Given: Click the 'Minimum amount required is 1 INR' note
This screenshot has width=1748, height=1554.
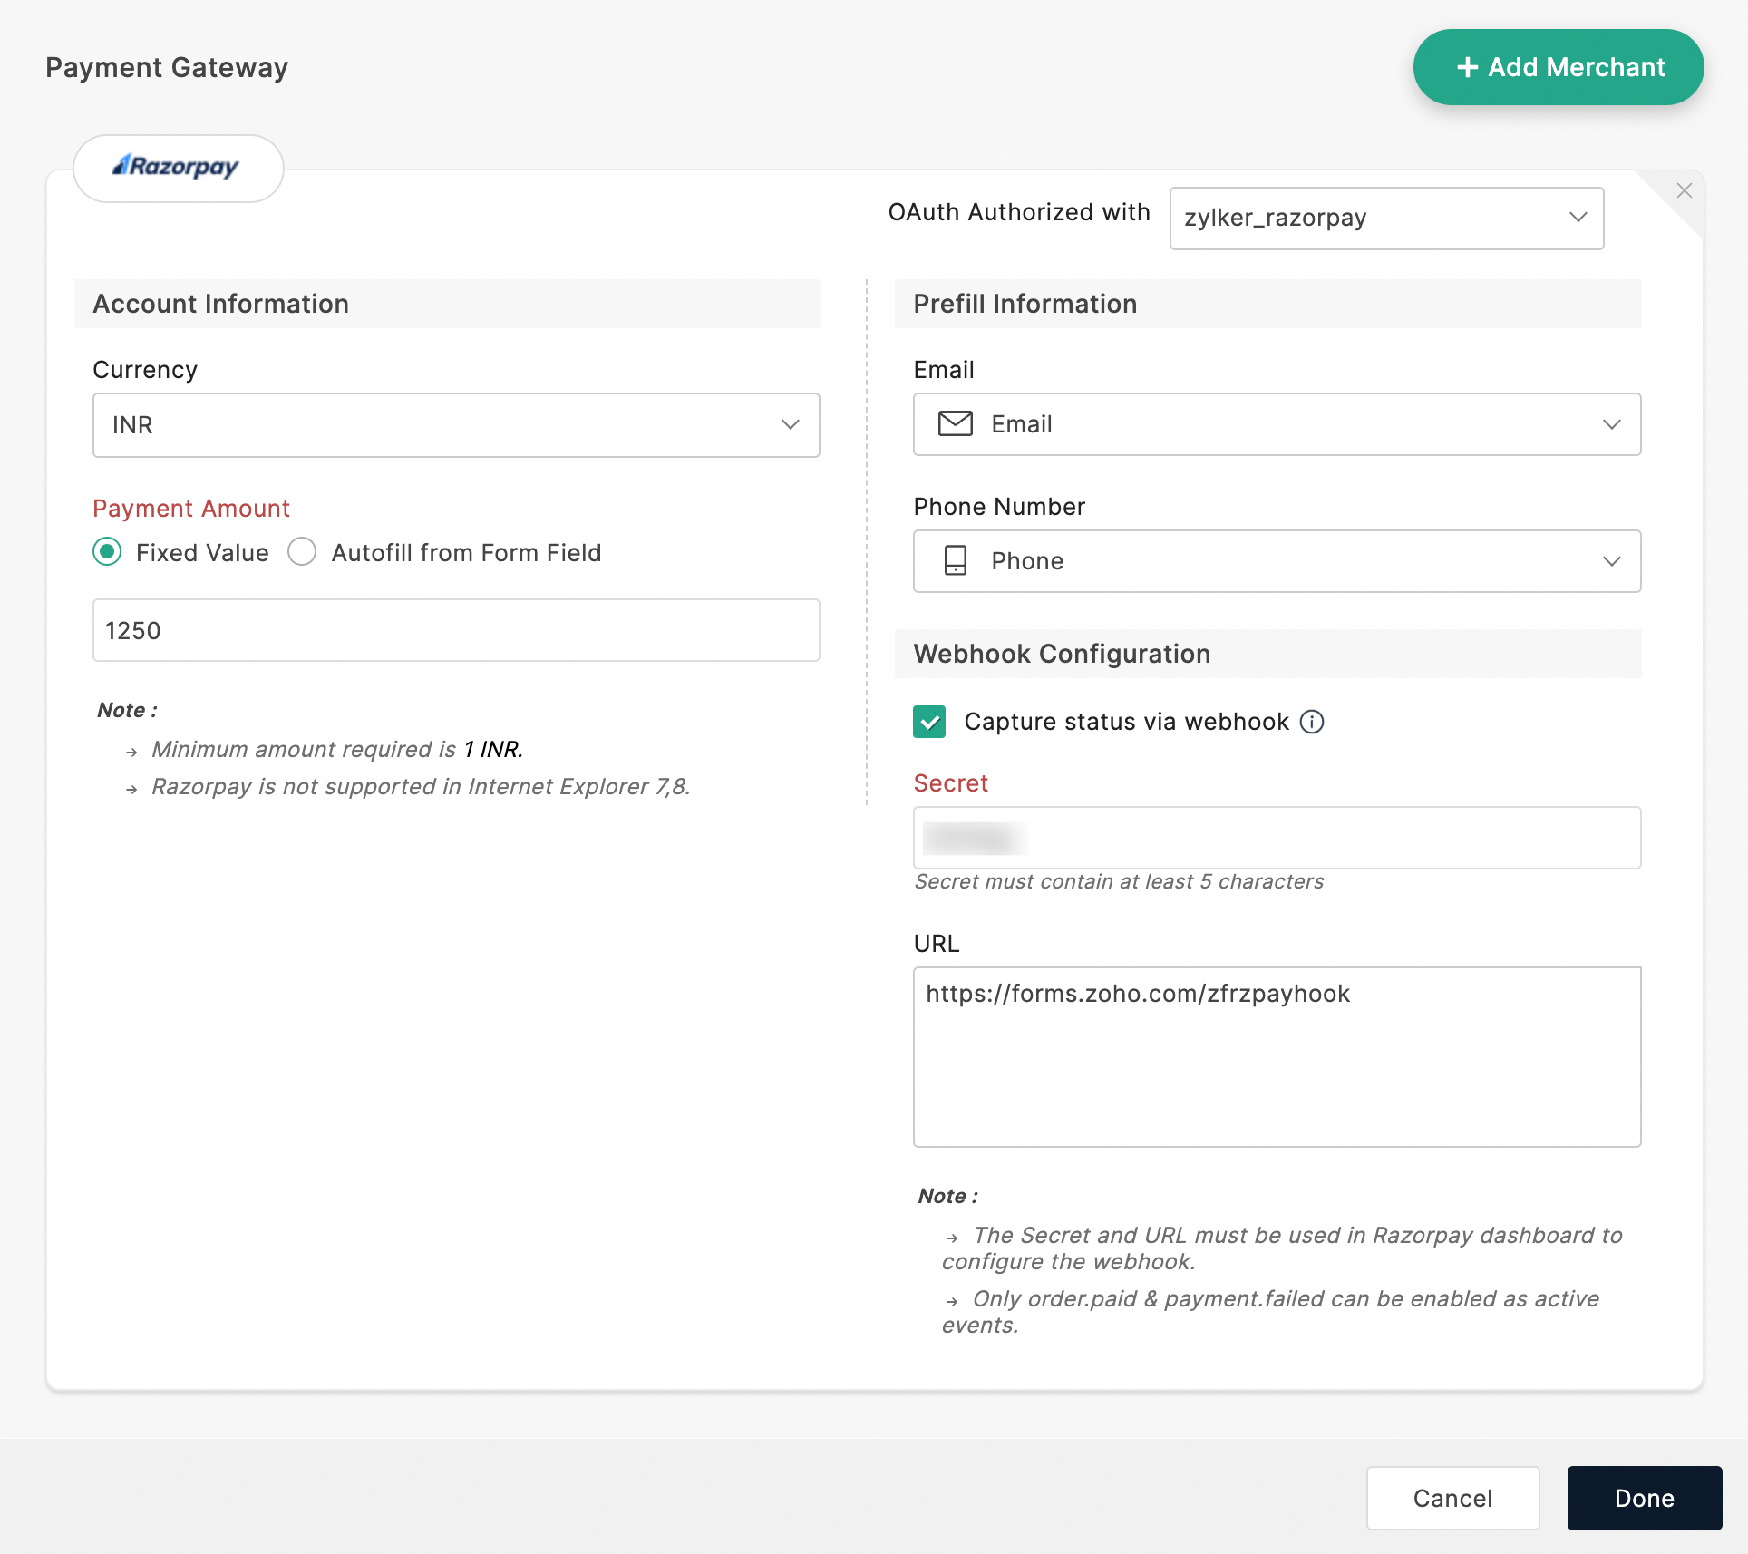Looking at the screenshot, I should (337, 749).
